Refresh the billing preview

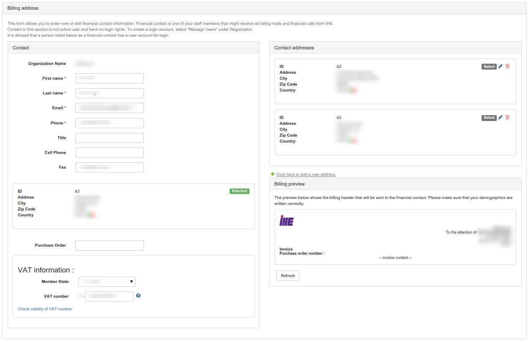coord(287,275)
